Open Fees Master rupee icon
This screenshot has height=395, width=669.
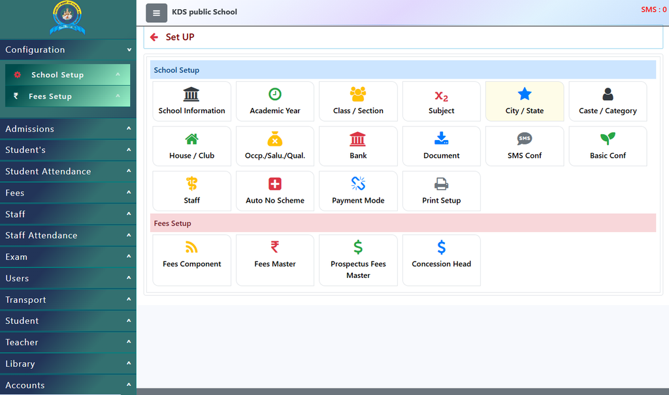[x=275, y=247]
